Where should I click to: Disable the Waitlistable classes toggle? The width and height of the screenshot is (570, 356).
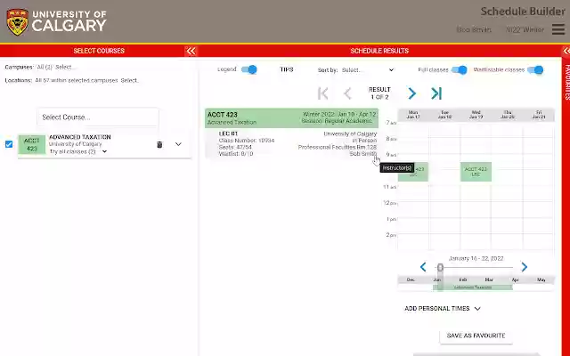coord(535,69)
